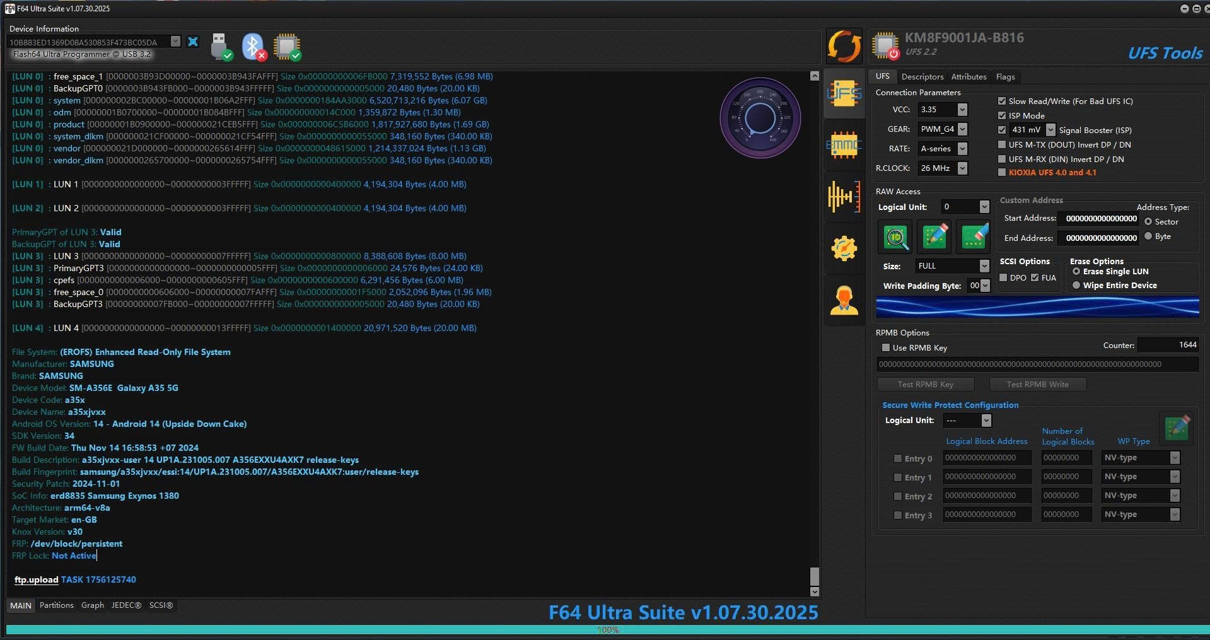The height and width of the screenshot is (640, 1210).
Task: Open the SCSI® tab
Action: click(x=161, y=605)
